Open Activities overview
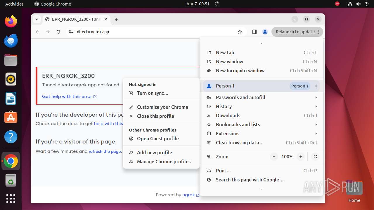Viewport: 374px width, 210px height. [x=14, y=4]
